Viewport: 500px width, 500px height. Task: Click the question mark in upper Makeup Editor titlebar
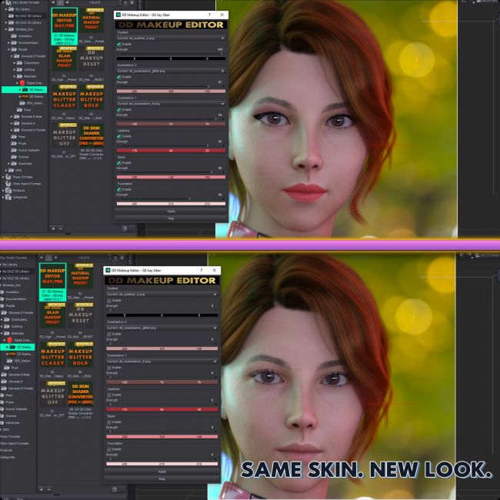209,15
